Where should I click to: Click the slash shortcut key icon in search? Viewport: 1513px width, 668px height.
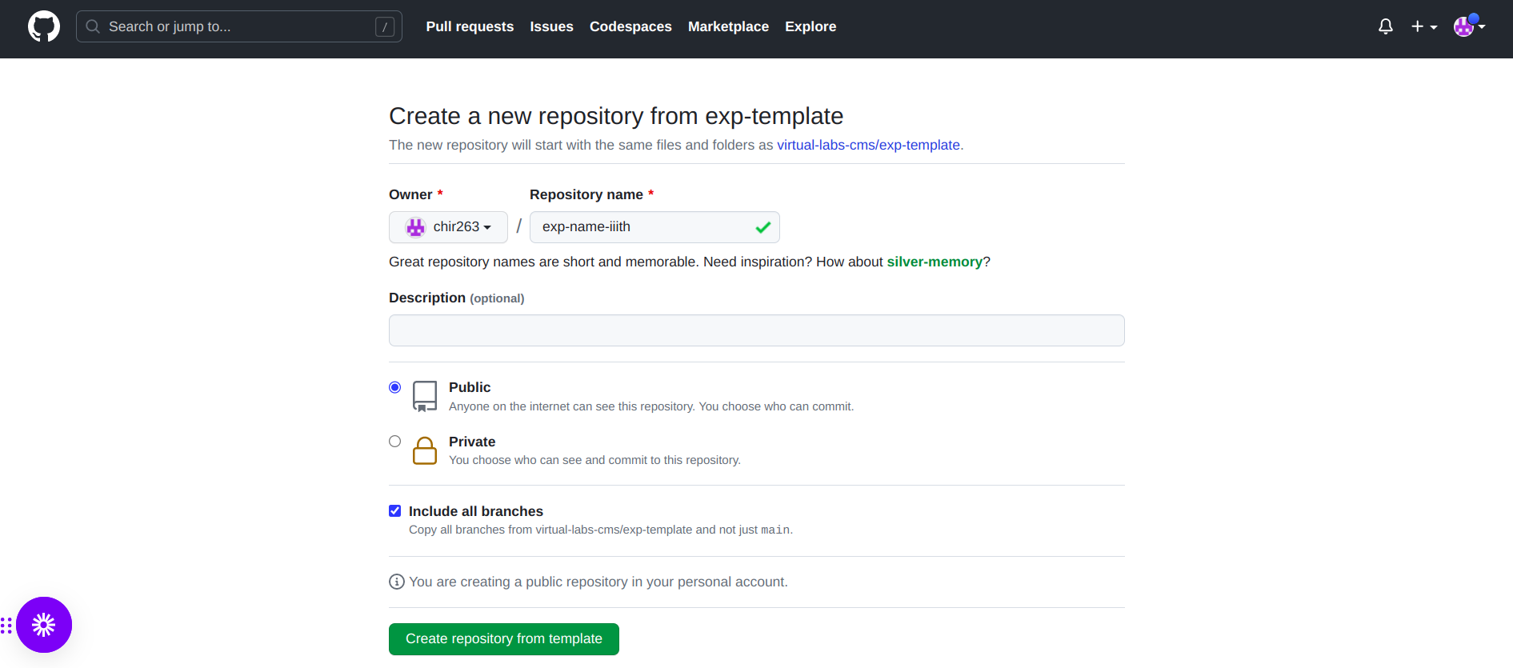[x=385, y=27]
